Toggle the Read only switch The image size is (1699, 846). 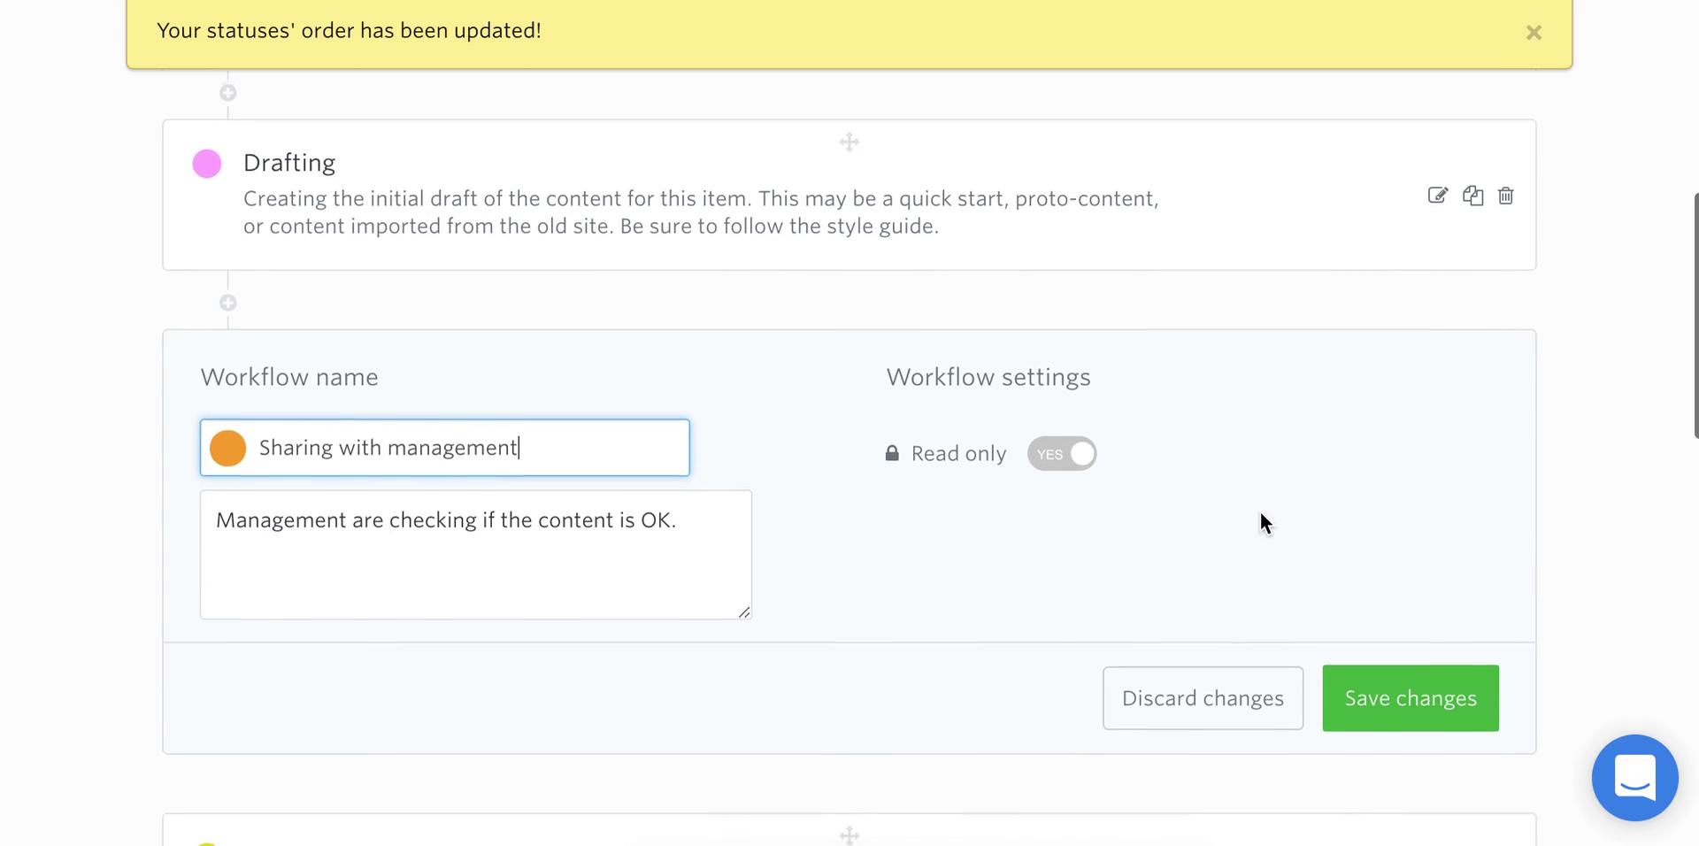click(1062, 454)
